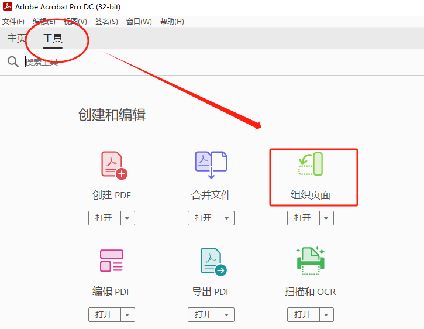
Task: Switch to the 工具 tab
Action: click(x=53, y=38)
